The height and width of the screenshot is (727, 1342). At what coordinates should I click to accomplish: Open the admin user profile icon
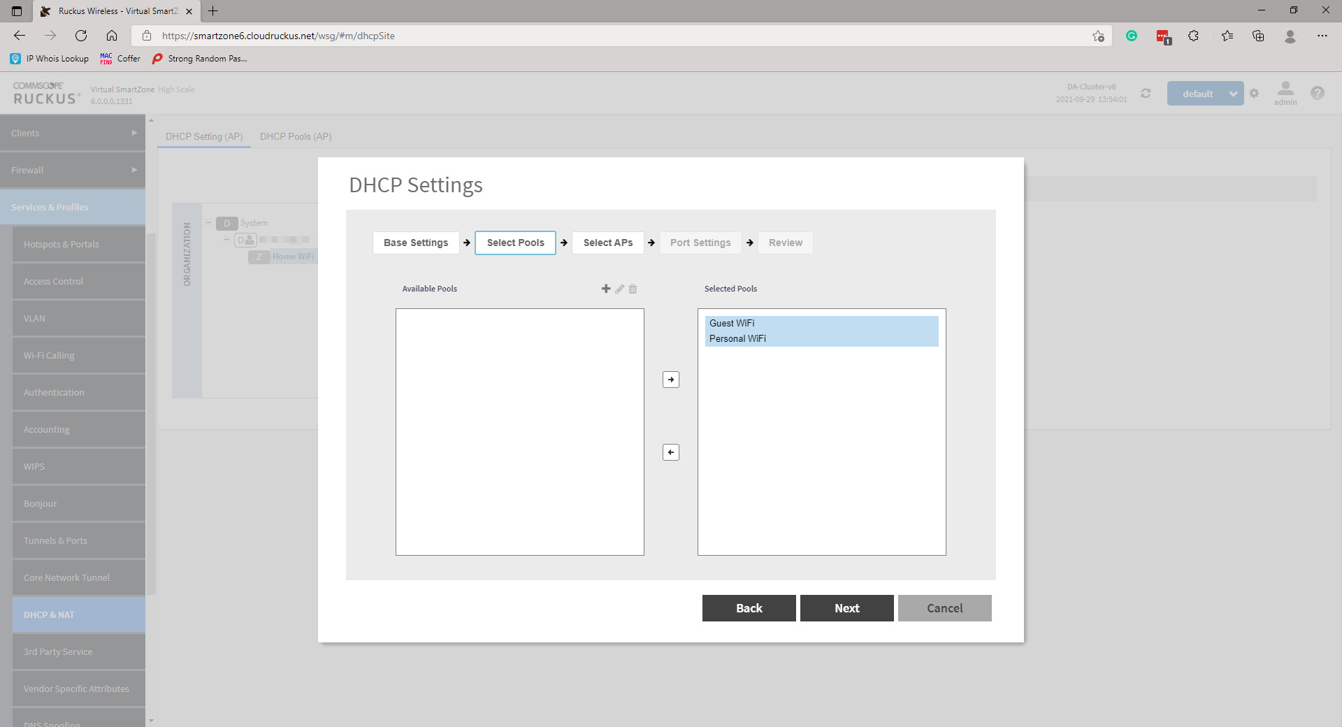(x=1285, y=92)
